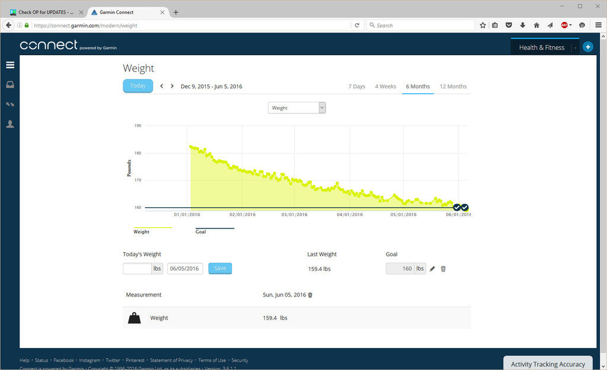
Task: Click the page scrollbar up arrow
Action: 603,36
